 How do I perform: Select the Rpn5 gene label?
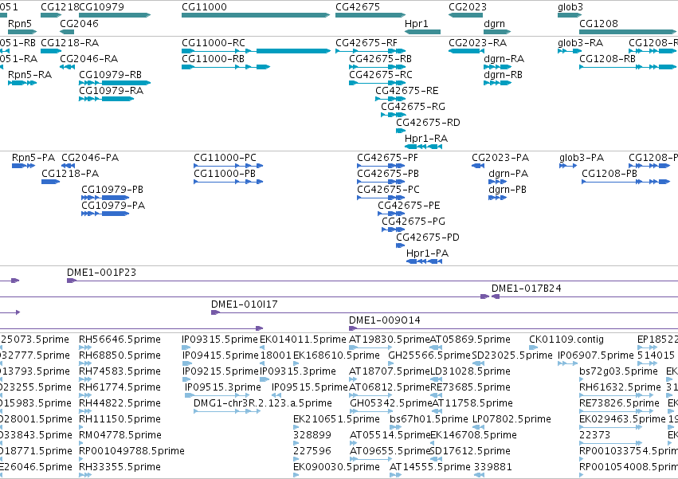(x=20, y=23)
